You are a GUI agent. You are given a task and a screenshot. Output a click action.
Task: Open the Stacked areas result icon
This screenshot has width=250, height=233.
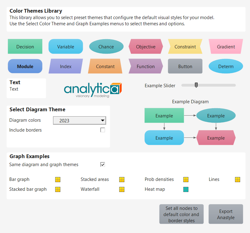point(122,180)
